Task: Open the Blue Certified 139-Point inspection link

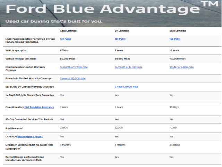Action: (x=175, y=39)
